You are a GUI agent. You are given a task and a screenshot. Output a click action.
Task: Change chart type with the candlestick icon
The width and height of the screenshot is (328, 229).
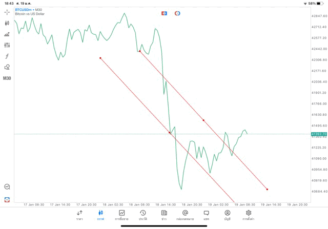[7, 23]
